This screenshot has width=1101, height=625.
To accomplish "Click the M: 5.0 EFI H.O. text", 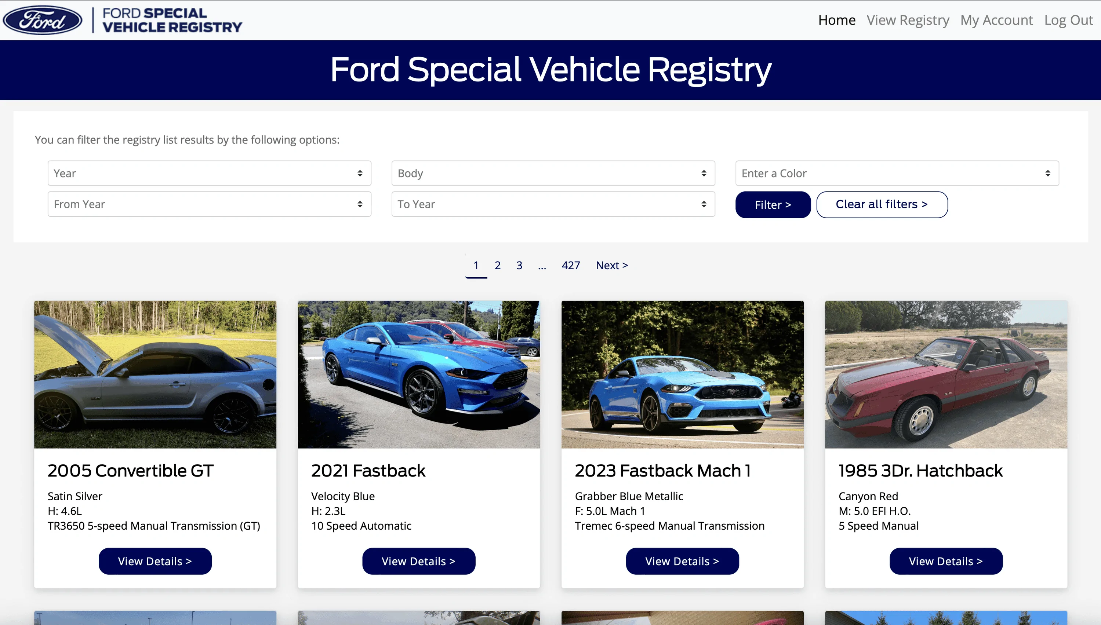I will click(874, 511).
